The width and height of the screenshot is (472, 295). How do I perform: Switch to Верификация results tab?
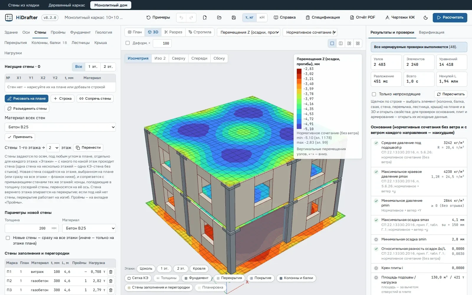tap(431, 32)
